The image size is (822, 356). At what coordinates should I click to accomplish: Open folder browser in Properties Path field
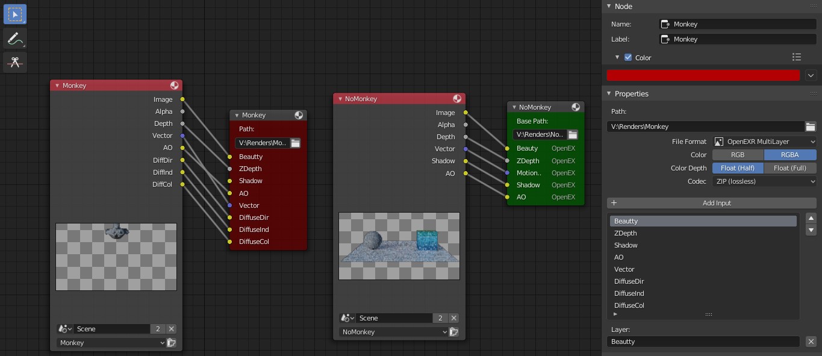point(811,126)
